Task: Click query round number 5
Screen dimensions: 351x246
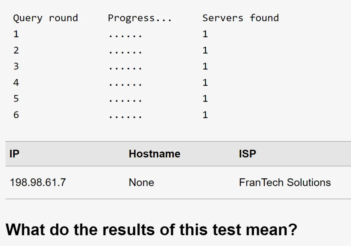Action: [16, 98]
